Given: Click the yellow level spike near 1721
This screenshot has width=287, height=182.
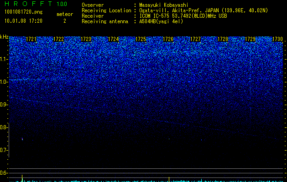Looking at the screenshot, I should (x=22, y=178).
